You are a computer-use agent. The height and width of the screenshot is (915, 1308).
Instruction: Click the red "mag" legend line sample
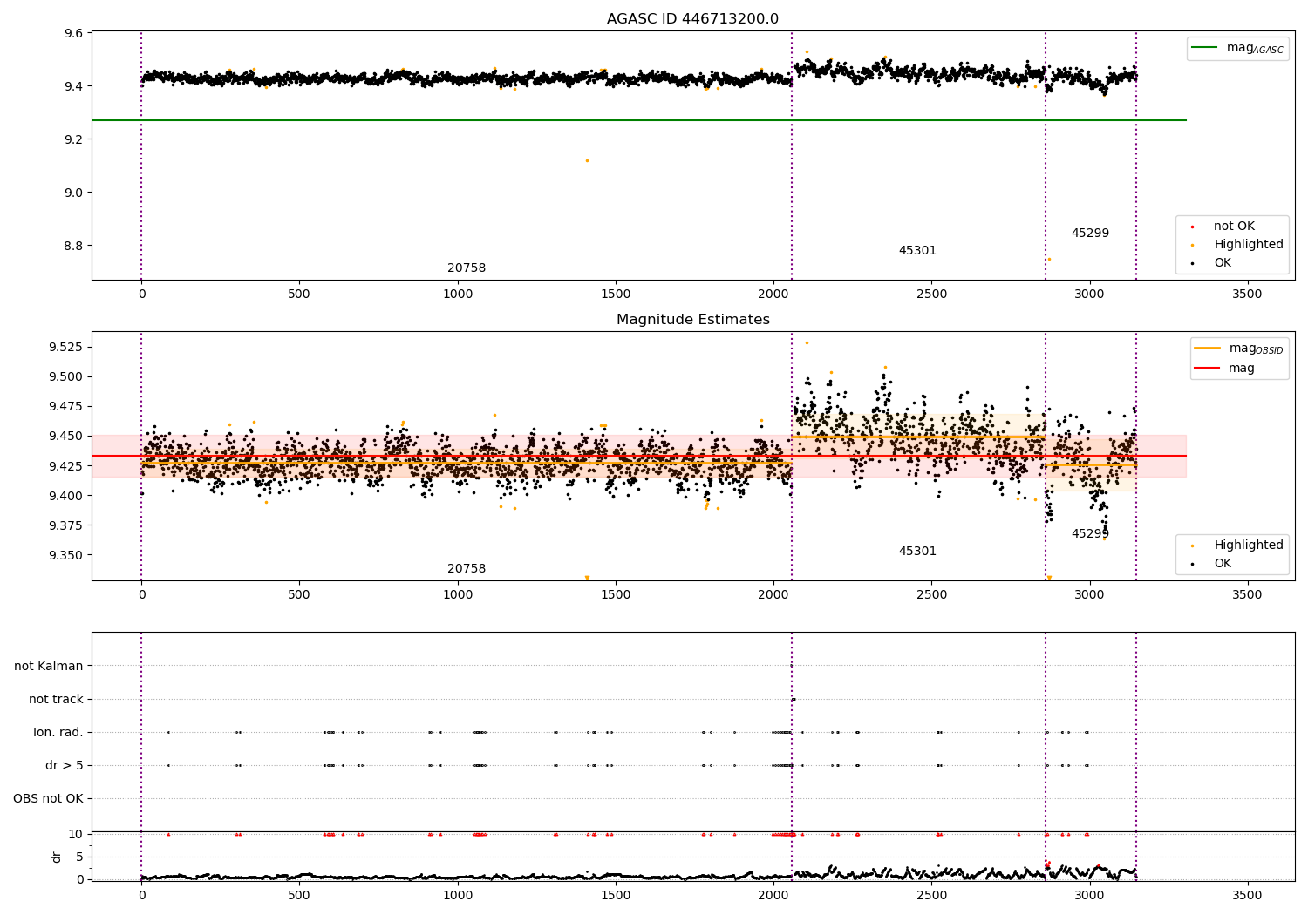[x=1208, y=369]
